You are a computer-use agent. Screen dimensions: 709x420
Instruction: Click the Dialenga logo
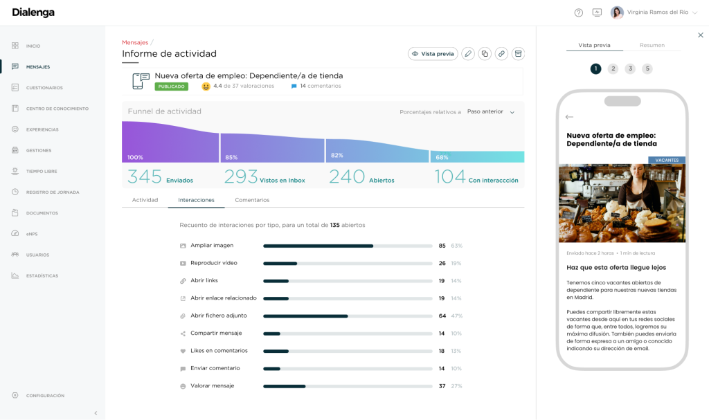(33, 12)
